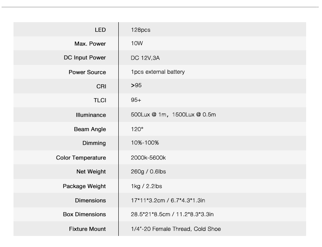Click the Color Temperature label

pos(81,158)
